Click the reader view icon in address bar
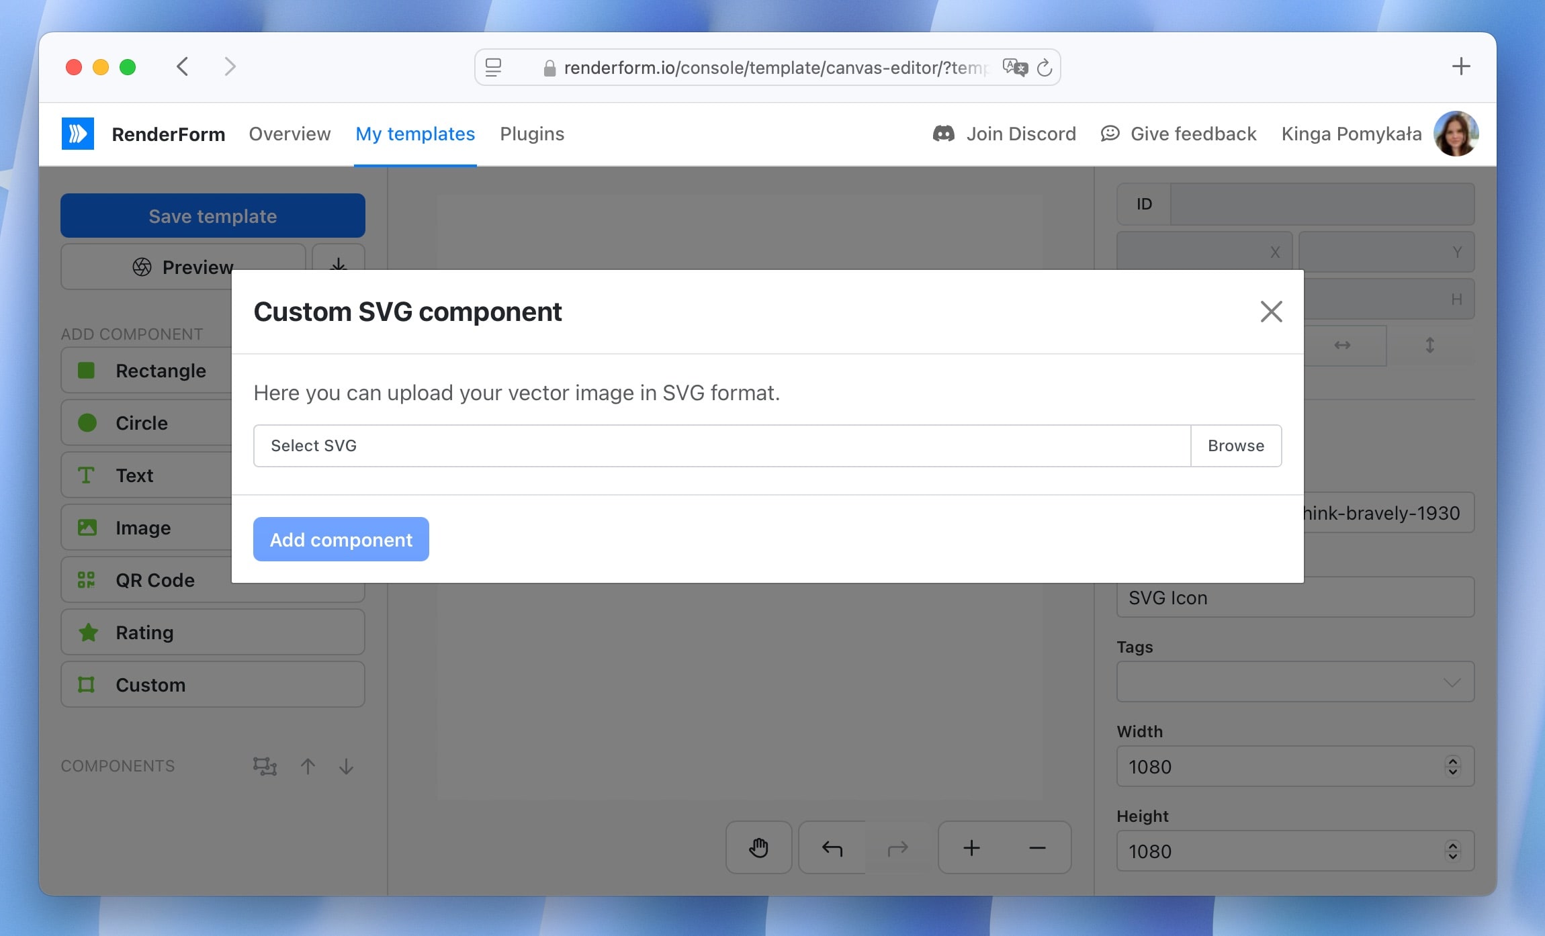Screen dimensions: 1545x936 pyautogui.click(x=494, y=67)
